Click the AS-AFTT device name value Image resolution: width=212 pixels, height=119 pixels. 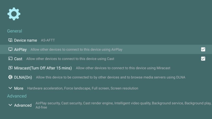pyautogui.click(x=48, y=40)
